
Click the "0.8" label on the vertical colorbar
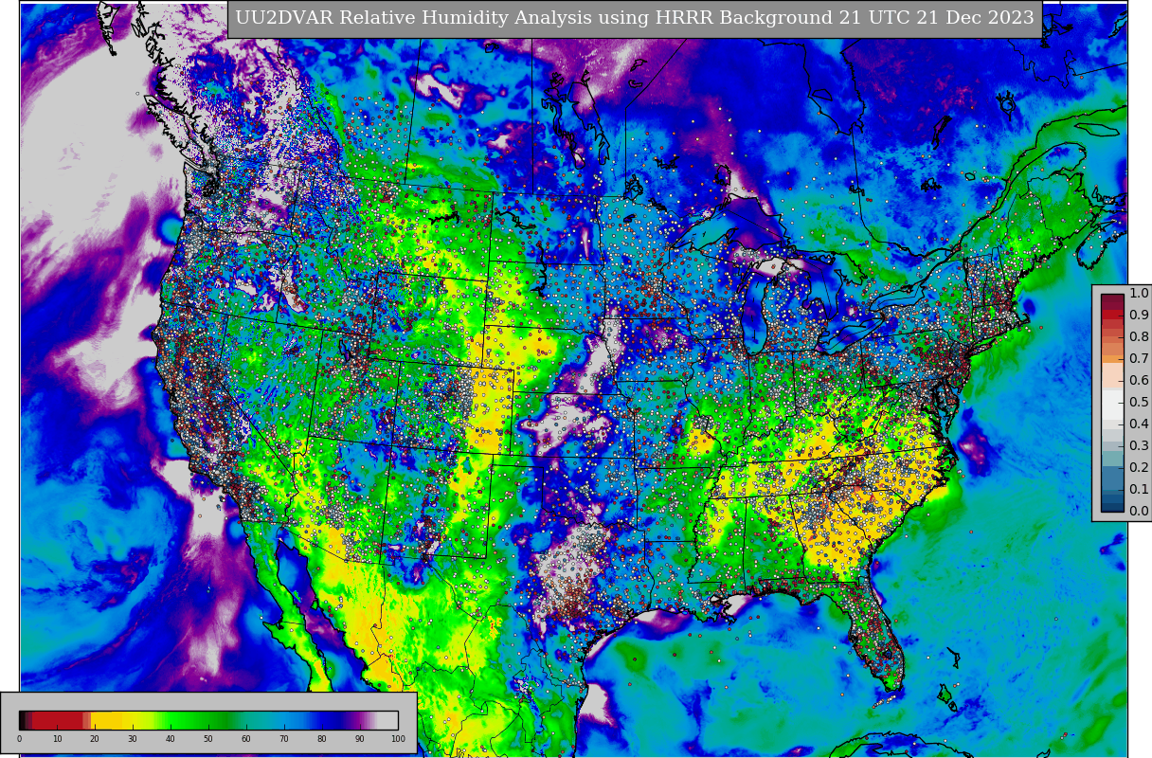1139,337
